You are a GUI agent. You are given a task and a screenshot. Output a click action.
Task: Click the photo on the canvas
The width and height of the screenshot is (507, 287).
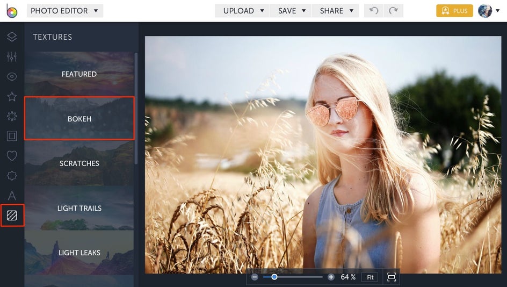click(x=323, y=155)
